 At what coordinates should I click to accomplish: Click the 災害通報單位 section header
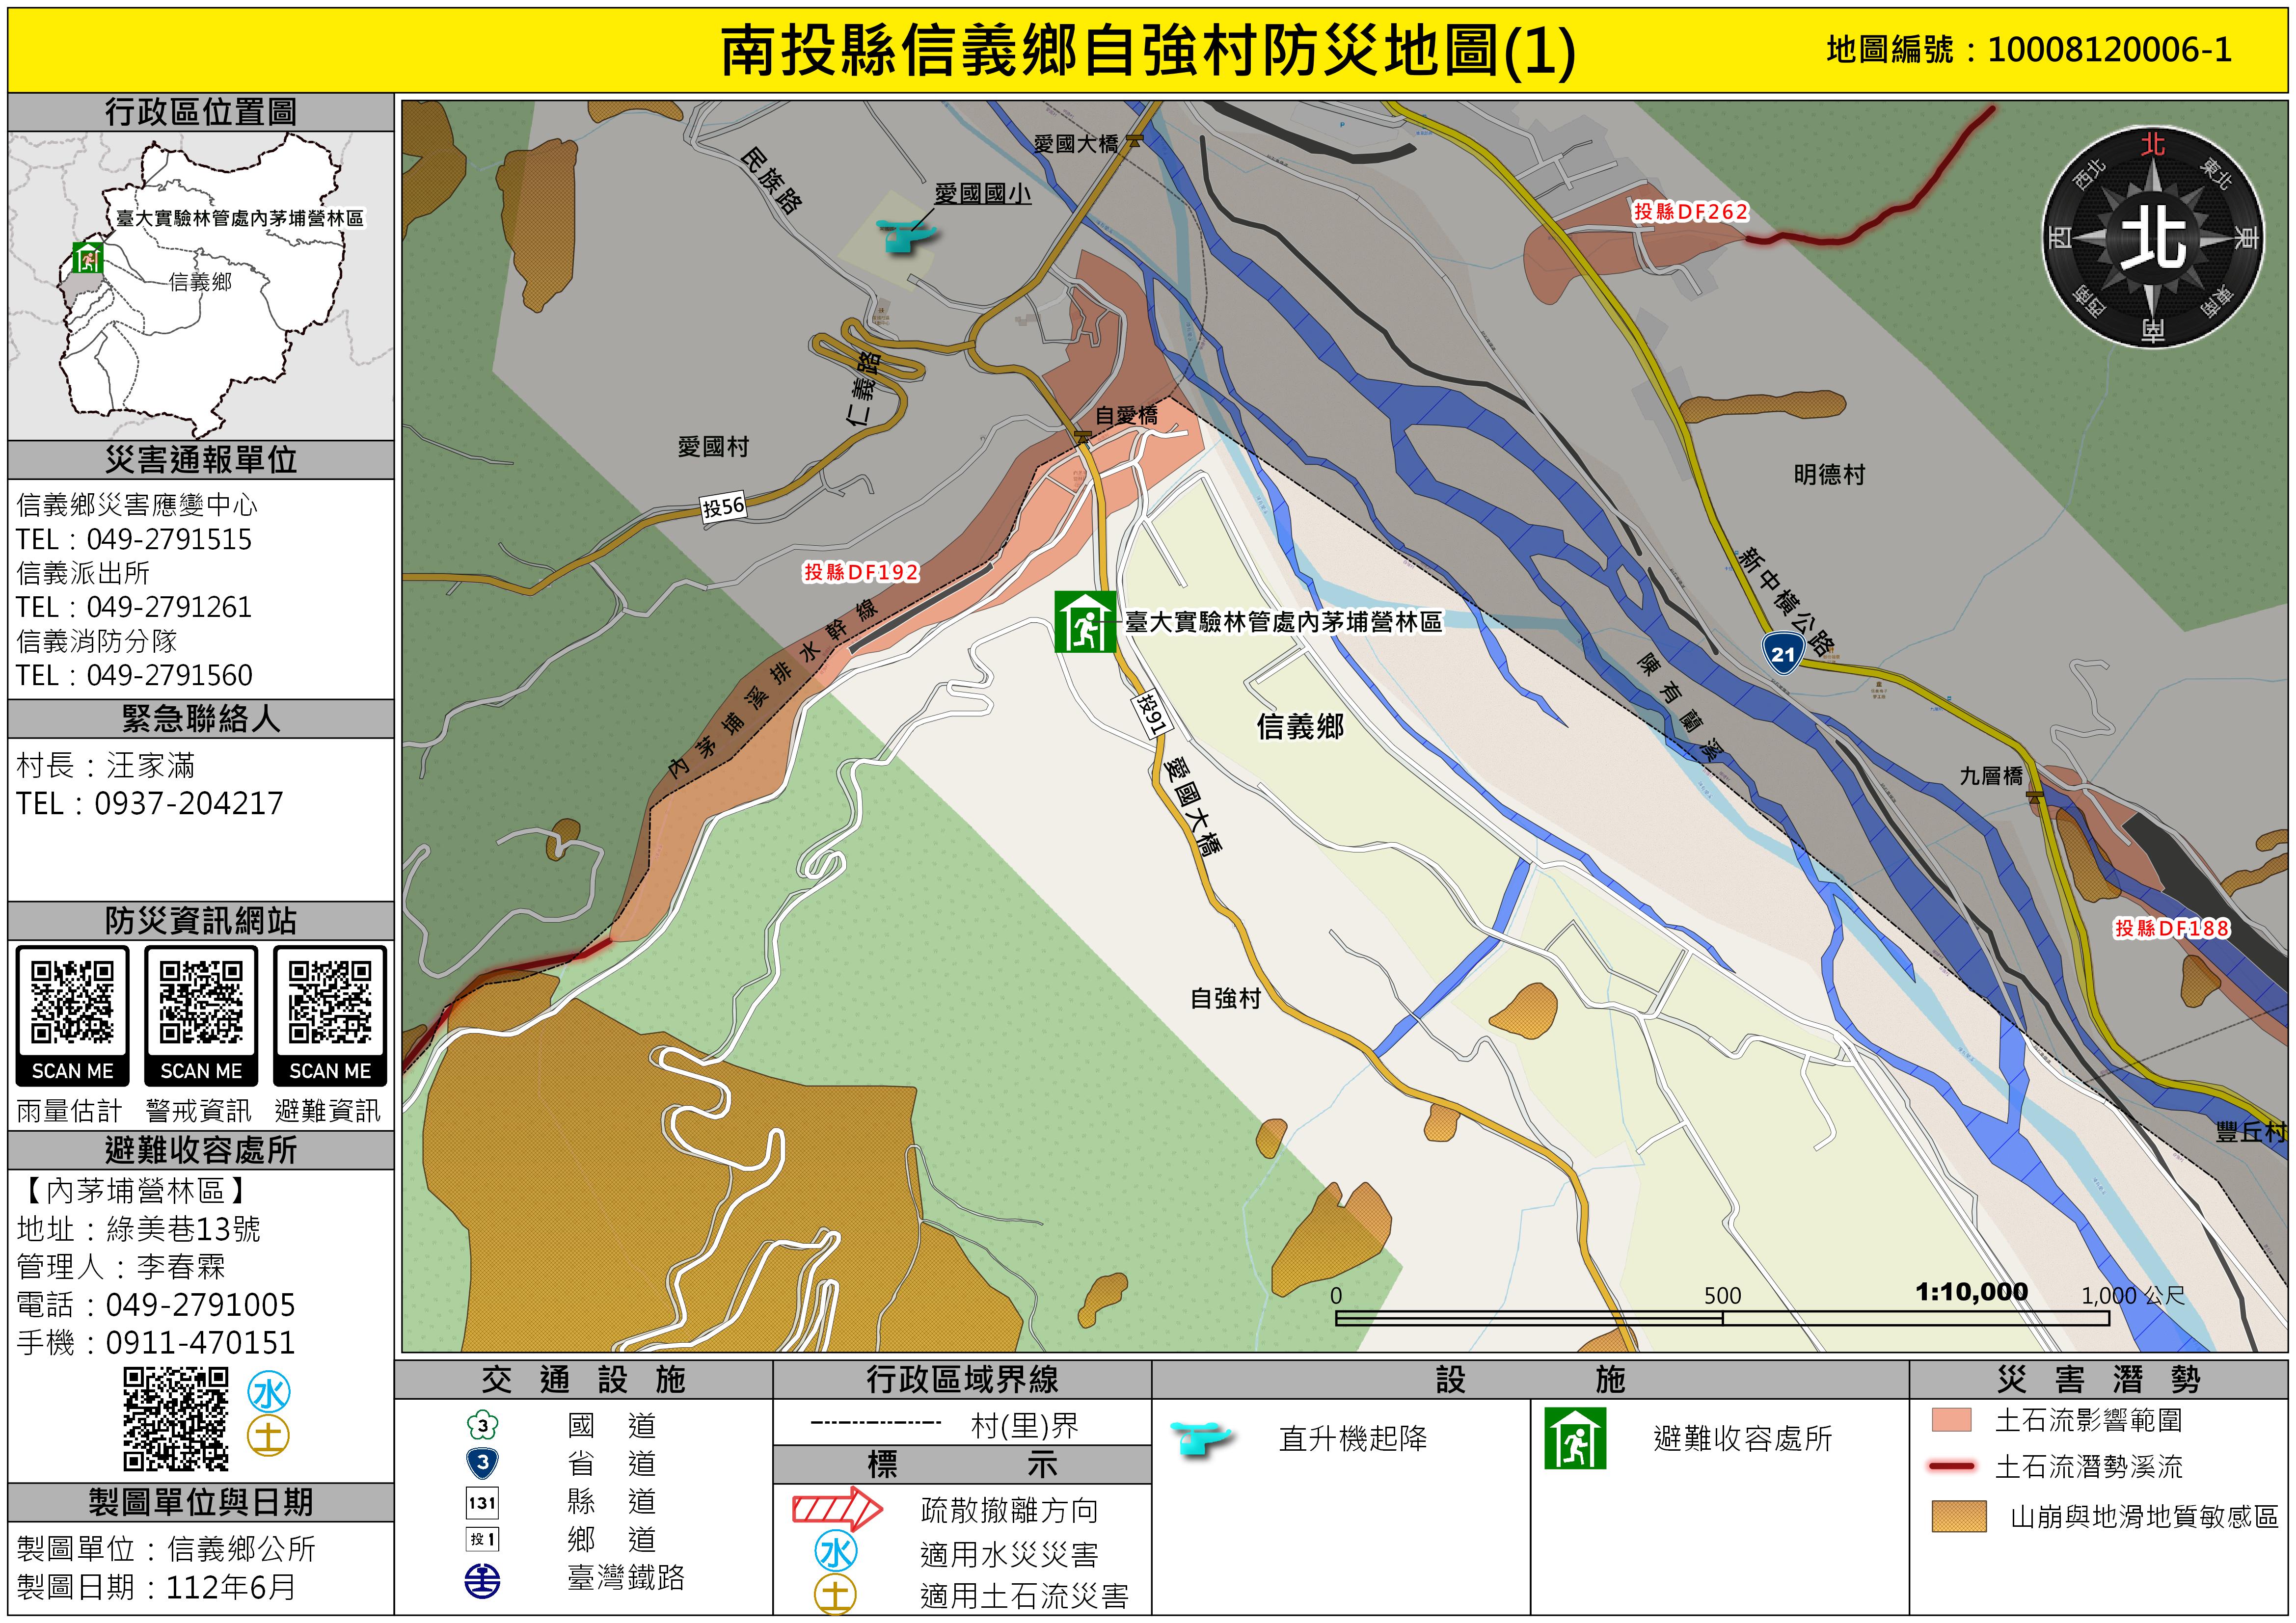pos(201,460)
